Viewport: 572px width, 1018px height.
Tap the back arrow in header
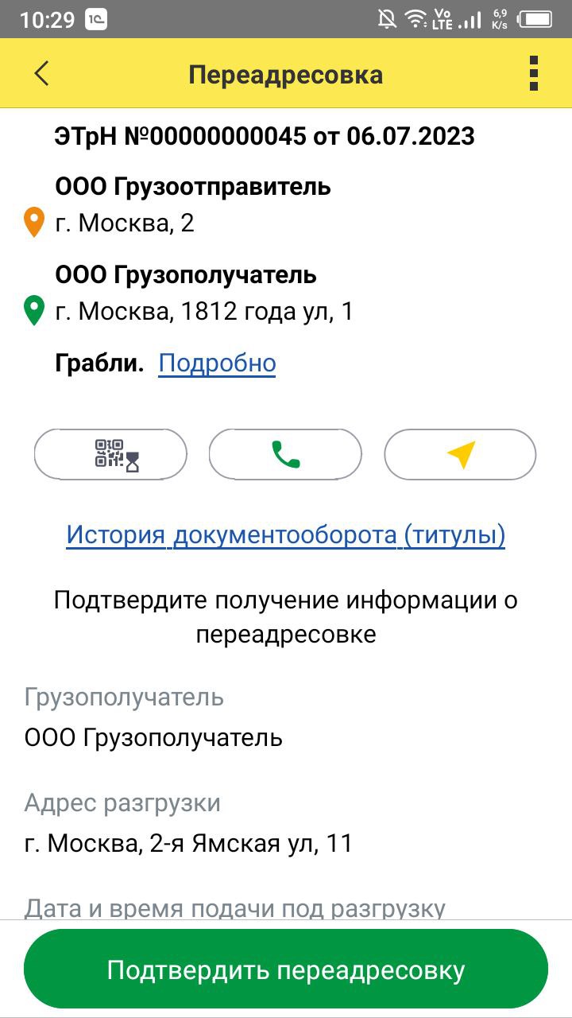coord(41,73)
